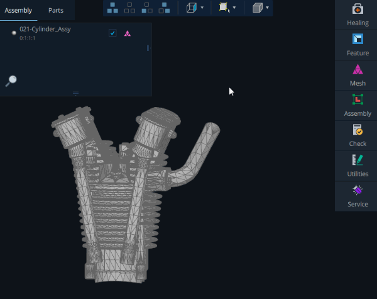Select the 021-Cylinder_Assy tree item
This screenshot has width=377, height=299.
[x=45, y=29]
